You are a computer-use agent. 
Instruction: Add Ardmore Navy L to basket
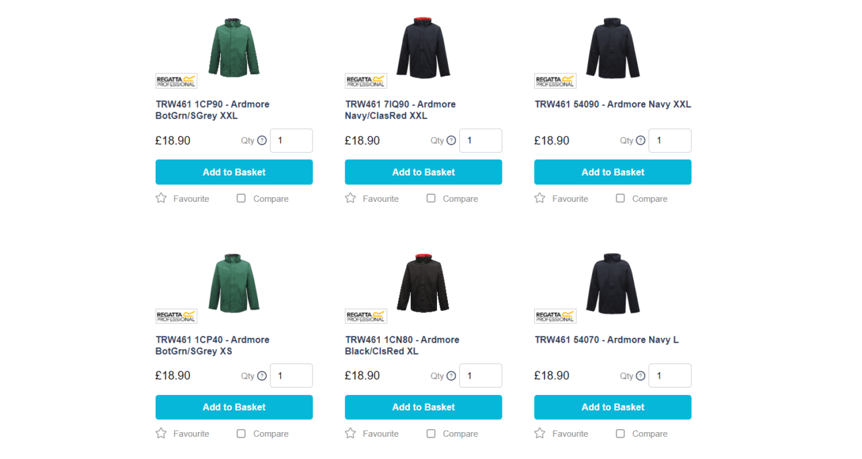(612, 407)
